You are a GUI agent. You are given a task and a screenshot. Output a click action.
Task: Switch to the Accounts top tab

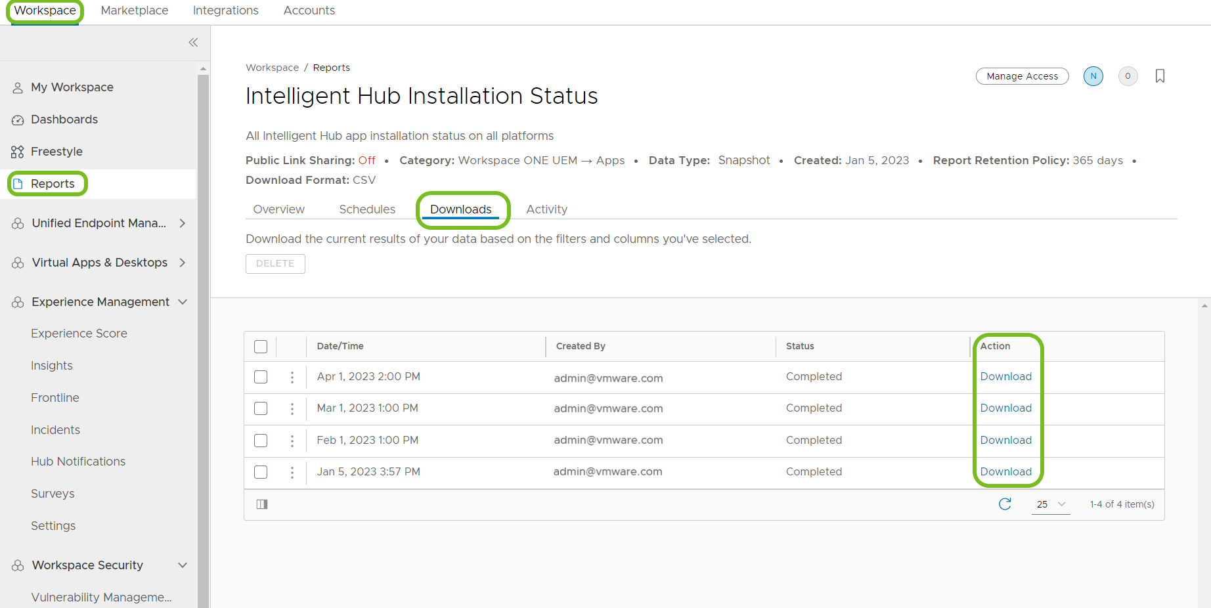[309, 11]
